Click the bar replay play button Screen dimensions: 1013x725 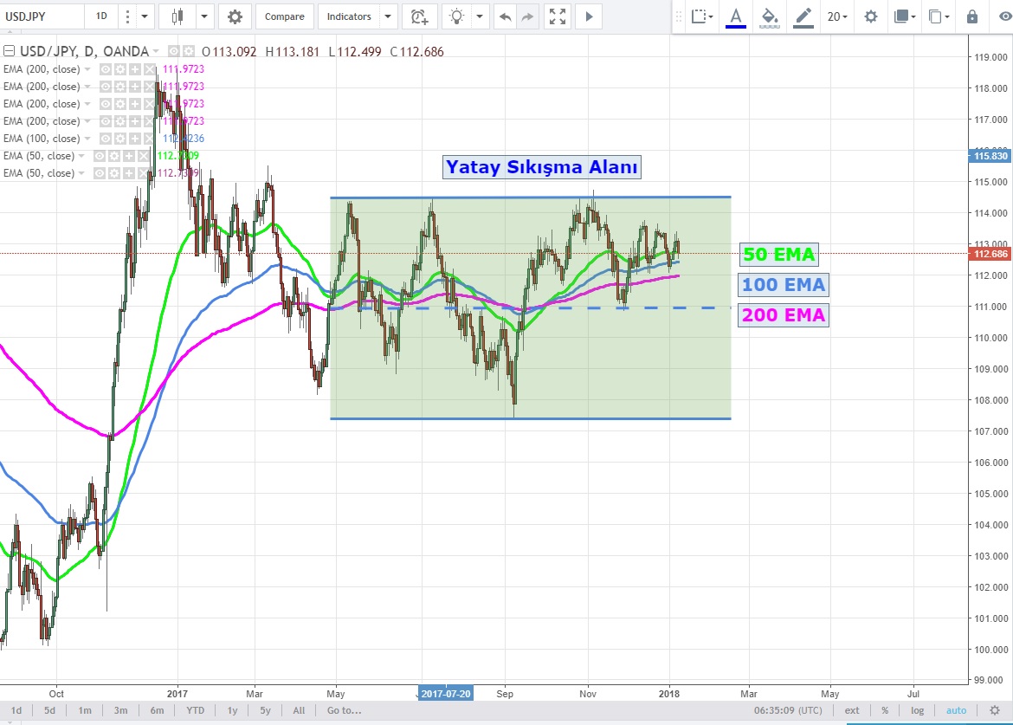click(589, 16)
